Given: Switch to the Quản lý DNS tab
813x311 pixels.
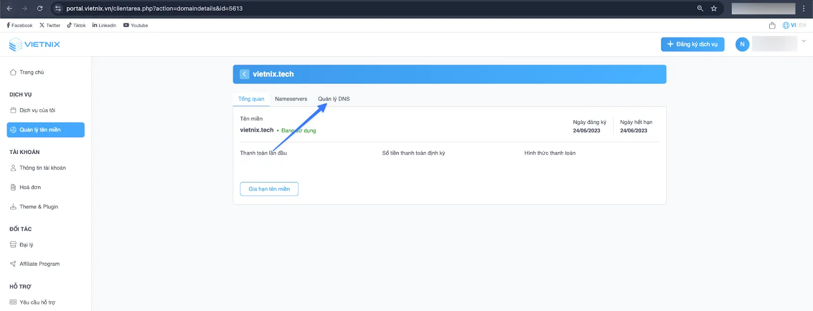Looking at the screenshot, I should [x=333, y=99].
